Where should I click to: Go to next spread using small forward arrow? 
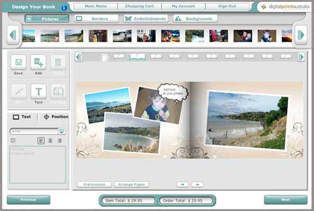point(197,185)
